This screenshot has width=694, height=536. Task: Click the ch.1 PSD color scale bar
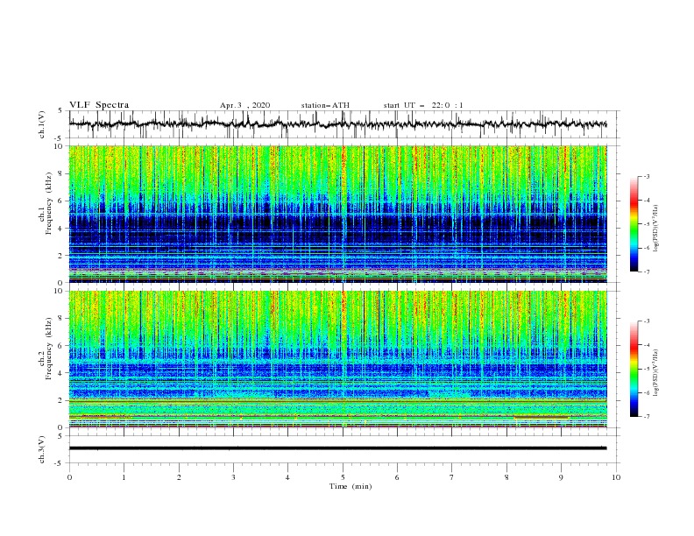pyautogui.click(x=634, y=224)
